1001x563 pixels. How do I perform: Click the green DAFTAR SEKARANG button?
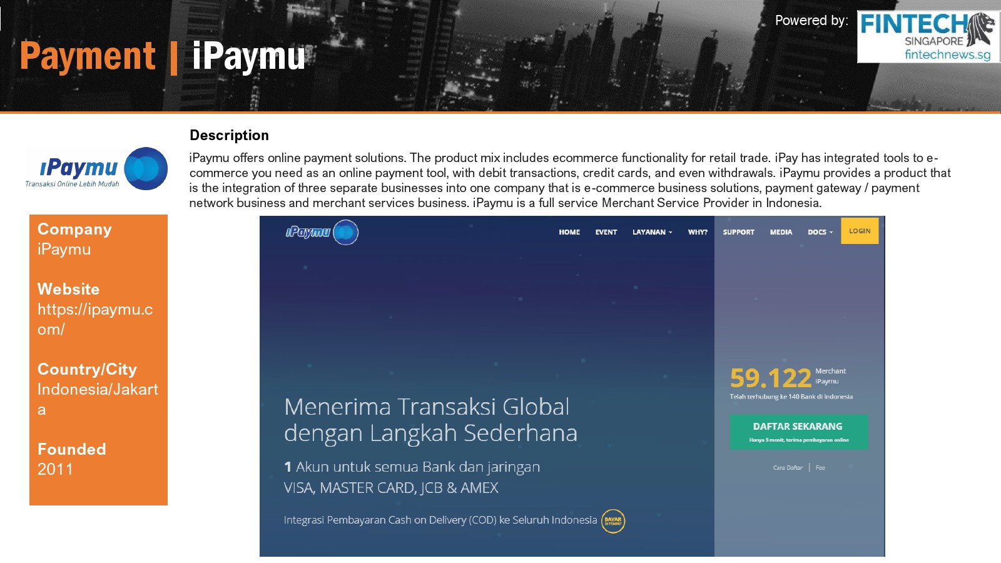pos(798,432)
